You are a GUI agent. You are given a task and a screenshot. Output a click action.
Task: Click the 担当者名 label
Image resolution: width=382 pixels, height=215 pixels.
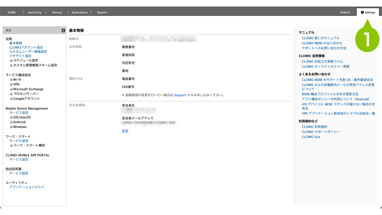pos(128,105)
